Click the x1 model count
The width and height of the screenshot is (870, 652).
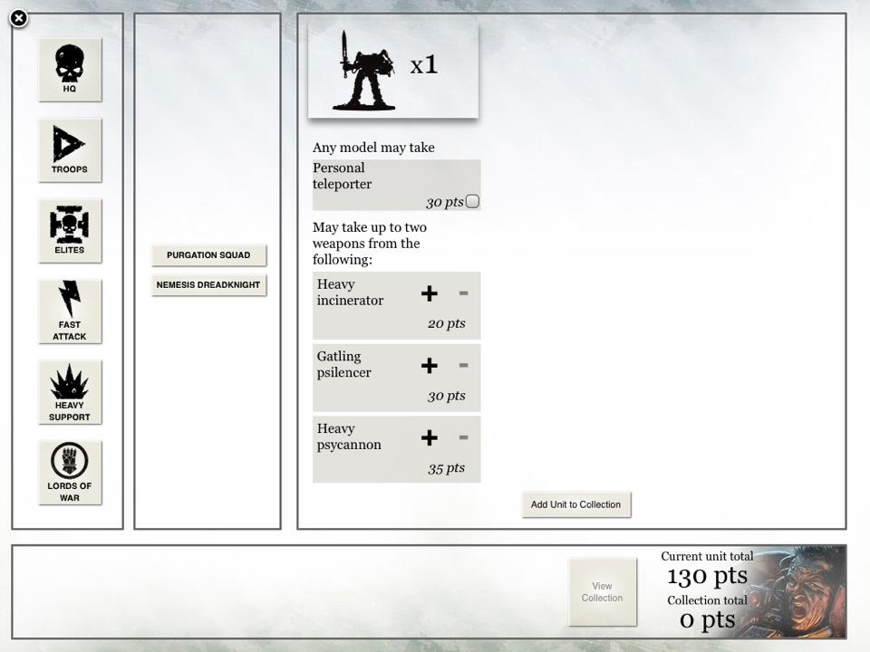tap(424, 65)
